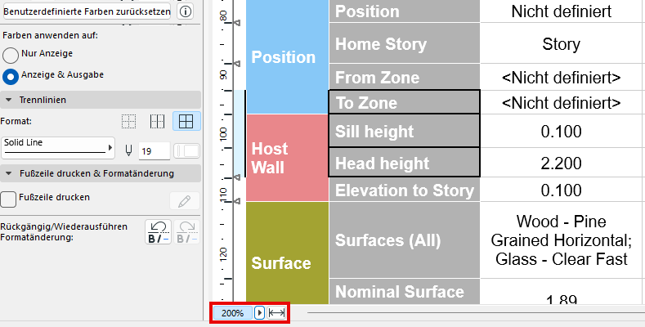The image size is (645, 327).
Task: Redo the format change
Action: pos(187,231)
